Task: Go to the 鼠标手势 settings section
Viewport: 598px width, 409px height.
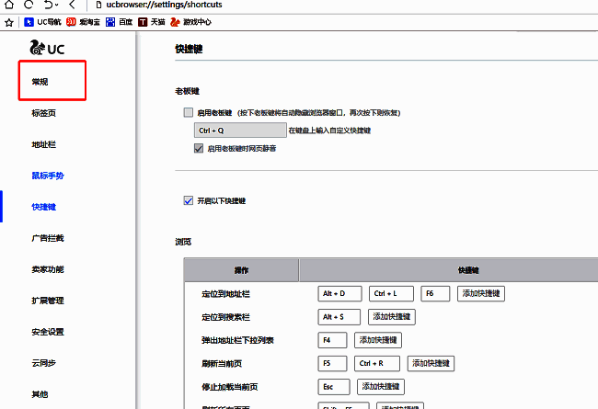Action: pos(48,176)
